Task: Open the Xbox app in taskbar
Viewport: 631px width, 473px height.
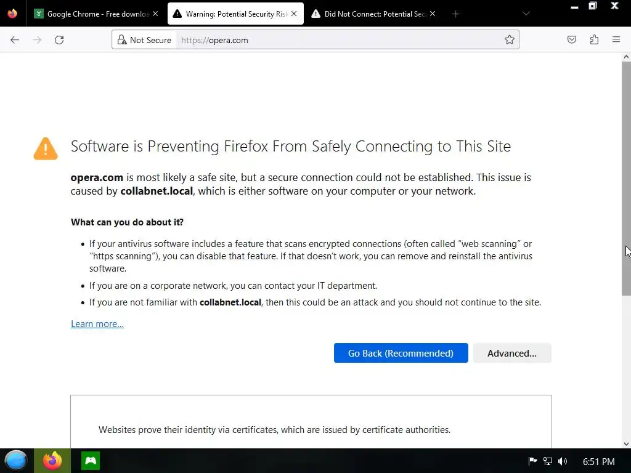Action: tap(91, 461)
